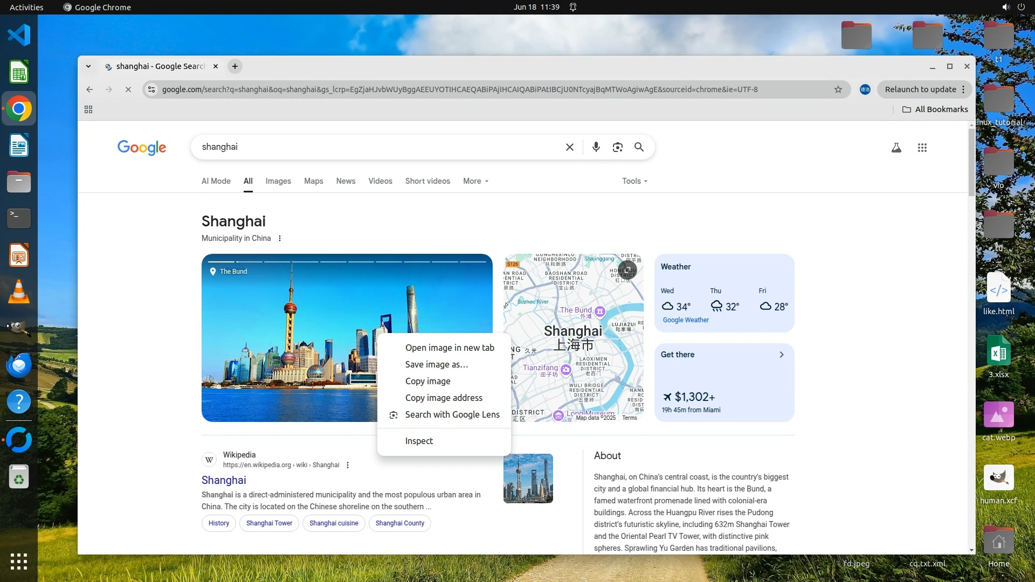Open tab search chevron in tab strip
This screenshot has width=1035, height=582.
[88, 66]
